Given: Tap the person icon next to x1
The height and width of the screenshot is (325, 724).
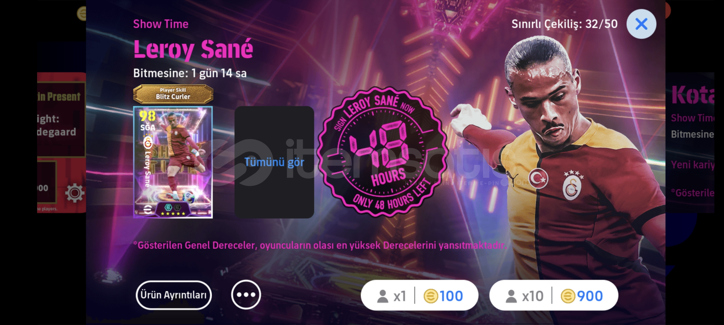Looking at the screenshot, I should coord(383,296).
